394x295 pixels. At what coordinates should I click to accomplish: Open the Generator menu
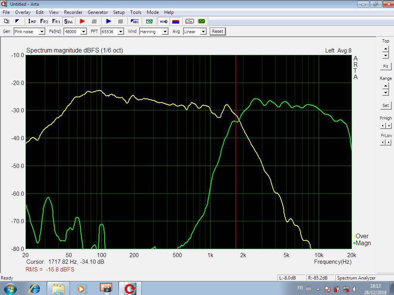[98, 12]
